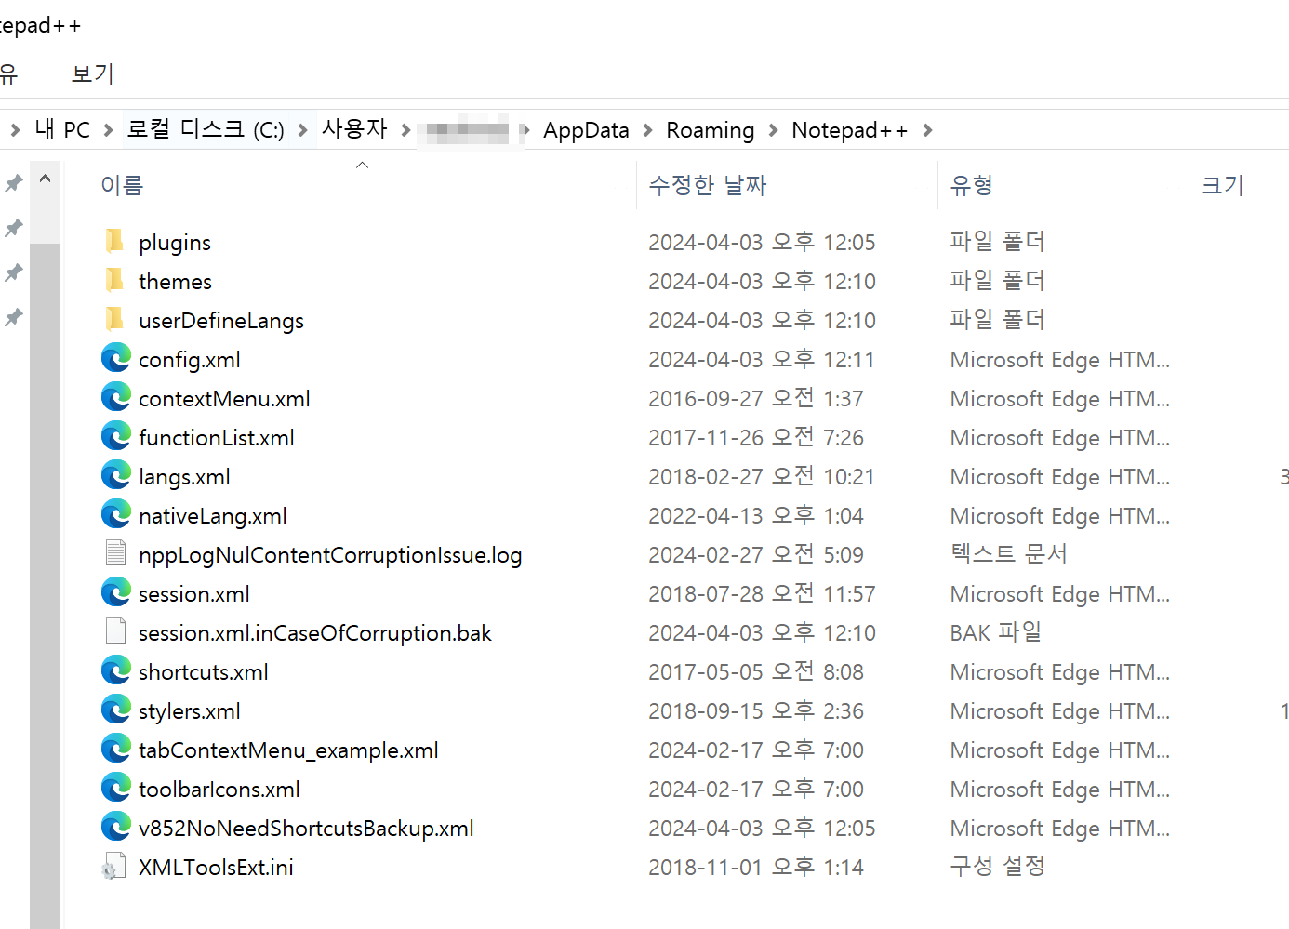The width and height of the screenshot is (1289, 929).
Task: Select the plugins folder name
Action: [x=175, y=243]
